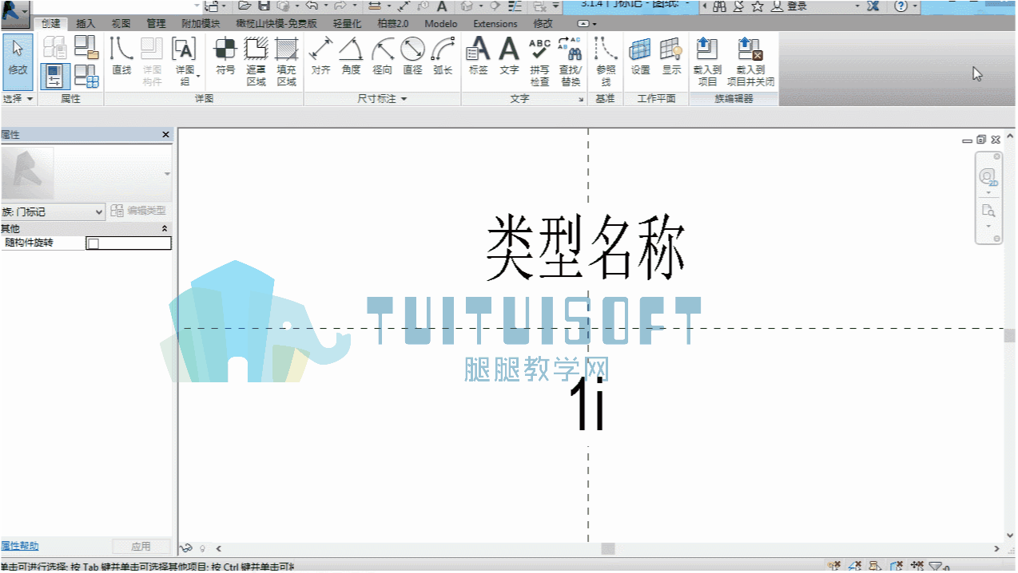Select the 角度 angular dimension tool
The width and height of the screenshot is (1018, 573).
351,56
